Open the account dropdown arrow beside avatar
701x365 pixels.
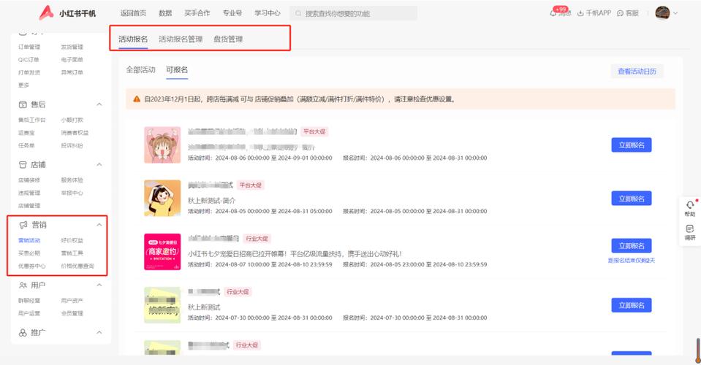(675, 13)
